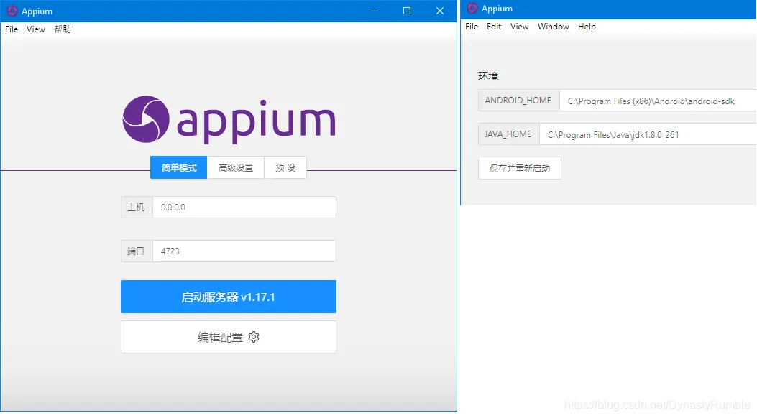The height and width of the screenshot is (418, 757).
Task: Click the 端口 label
Action: [x=137, y=251]
